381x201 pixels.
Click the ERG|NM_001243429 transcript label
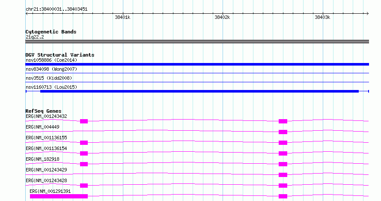coord(46,170)
